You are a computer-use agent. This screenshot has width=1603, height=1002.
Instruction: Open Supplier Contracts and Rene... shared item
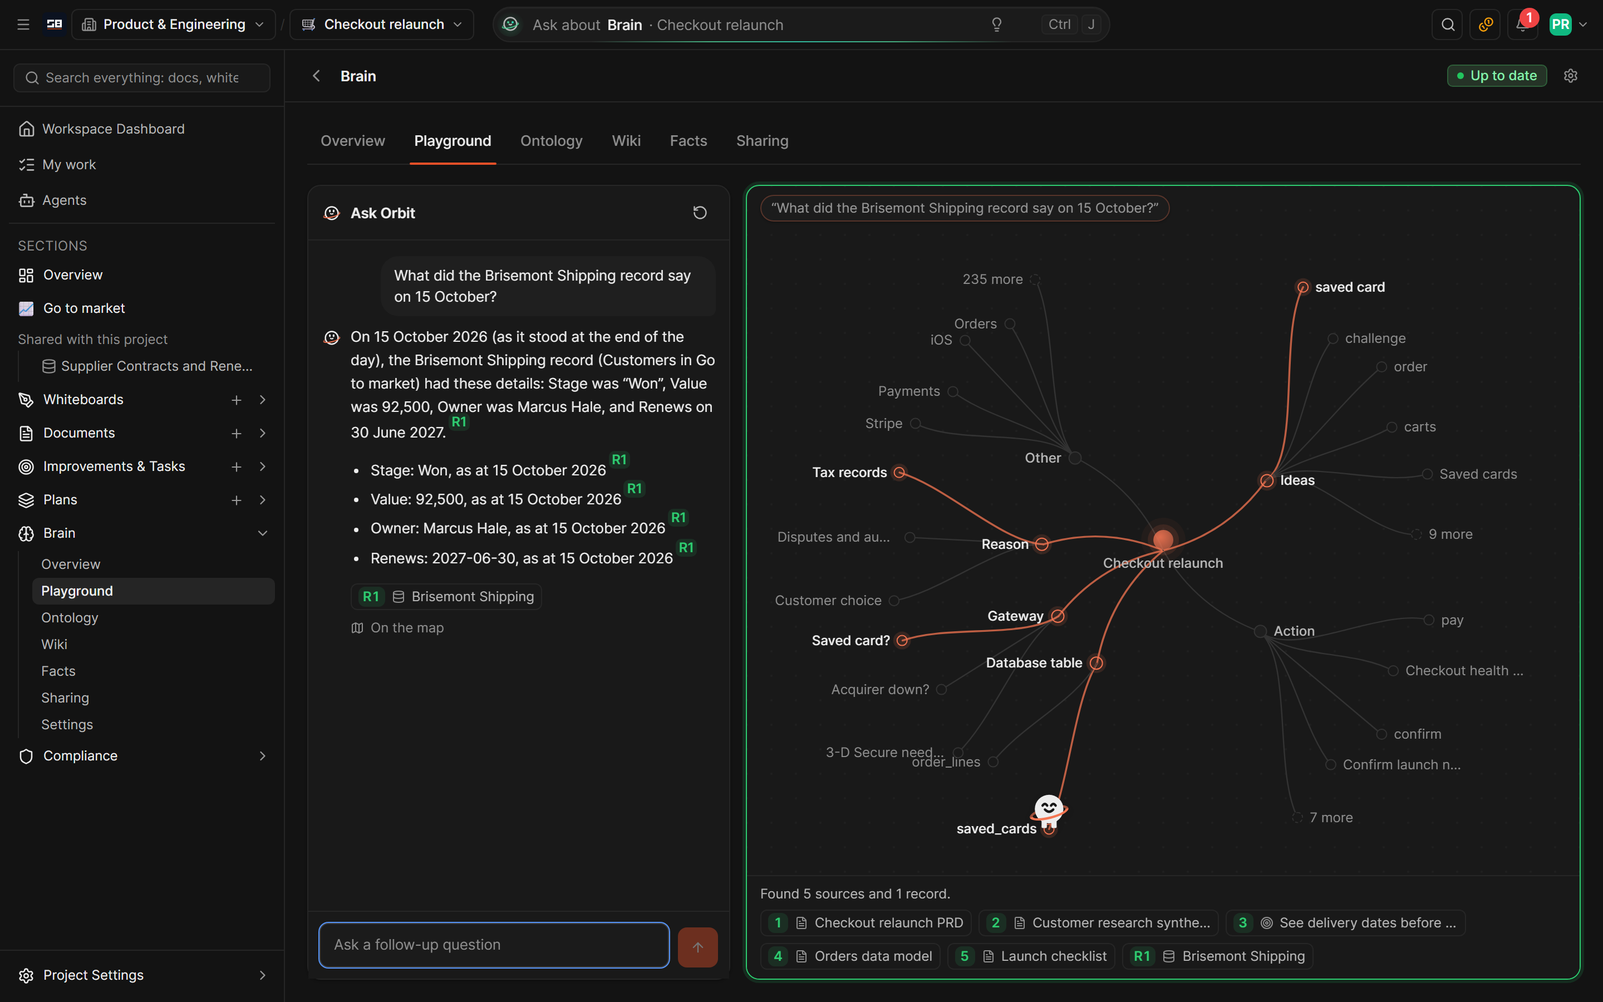click(147, 366)
